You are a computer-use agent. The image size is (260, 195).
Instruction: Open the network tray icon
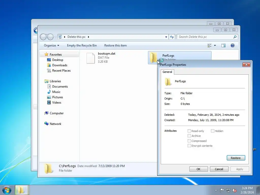click(228, 190)
